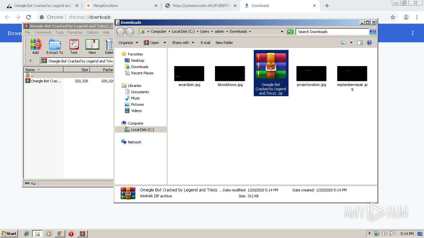Viewport: 424px width, 238px height.
Task: Sort WinRAR list by Name column
Action: pos(43,69)
